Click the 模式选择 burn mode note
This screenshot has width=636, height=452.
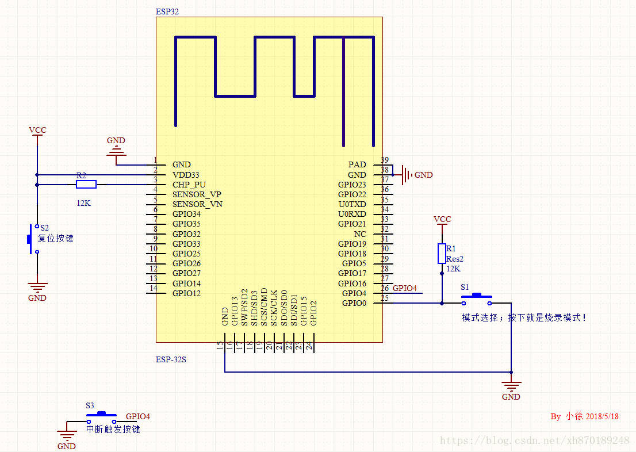pos(524,317)
